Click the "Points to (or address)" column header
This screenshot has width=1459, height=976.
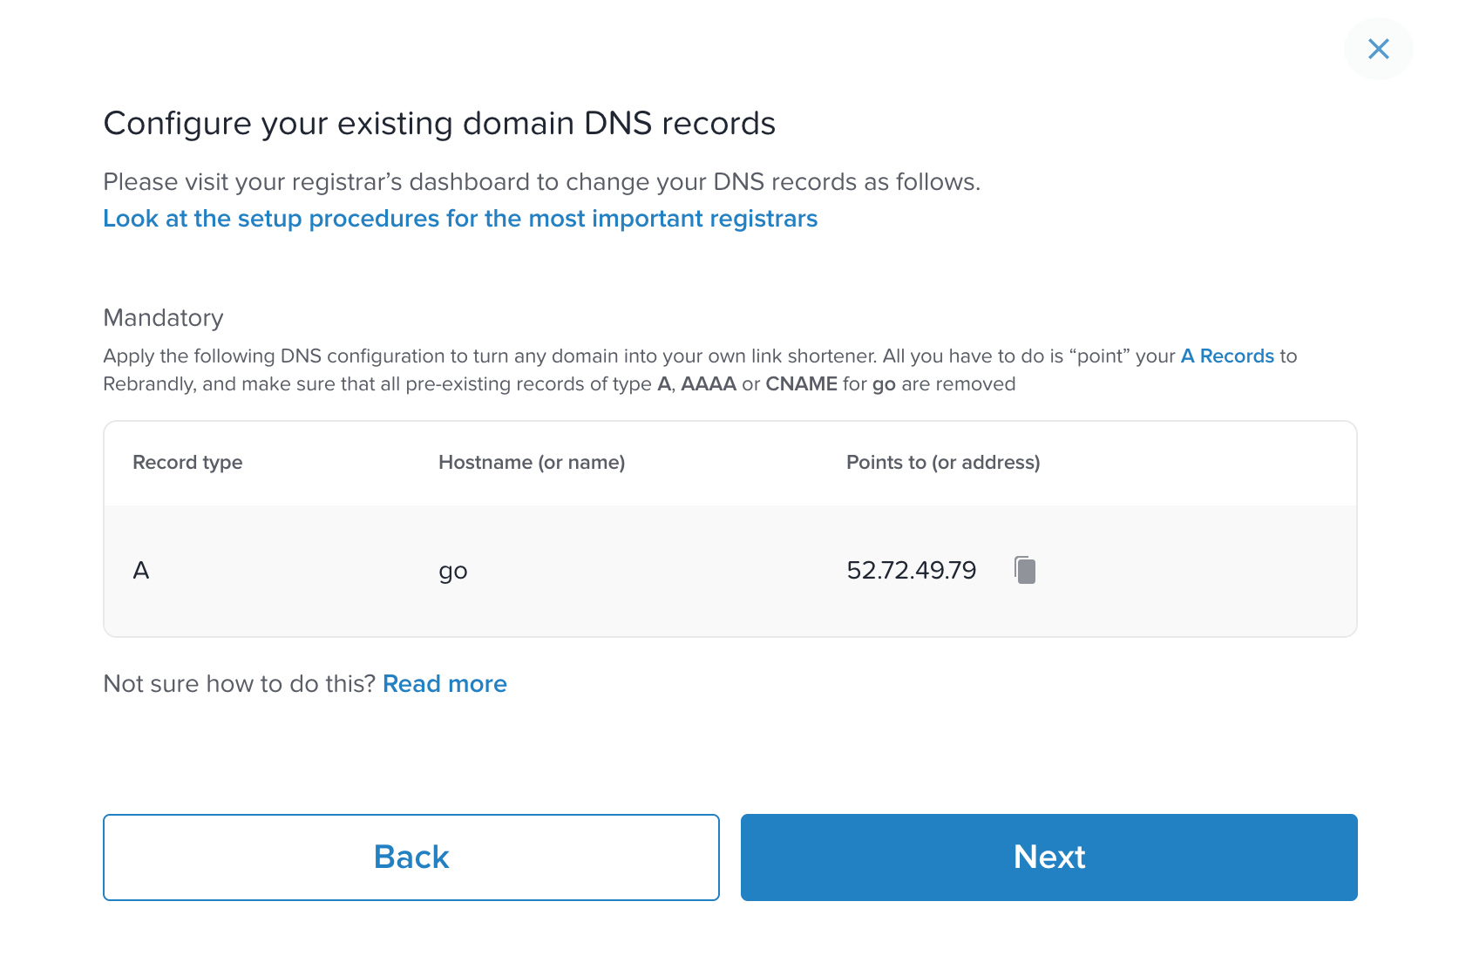click(943, 463)
